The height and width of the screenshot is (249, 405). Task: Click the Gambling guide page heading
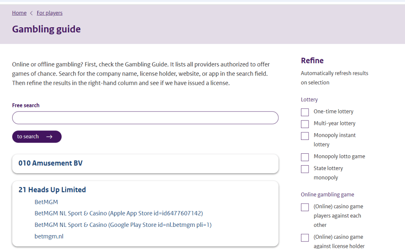[x=46, y=29]
